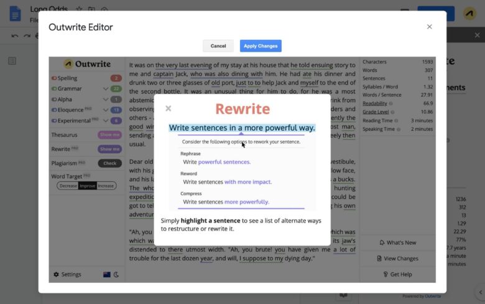485x304 pixels.
Task: Click the account avatar in Docs
Action: (469, 13)
